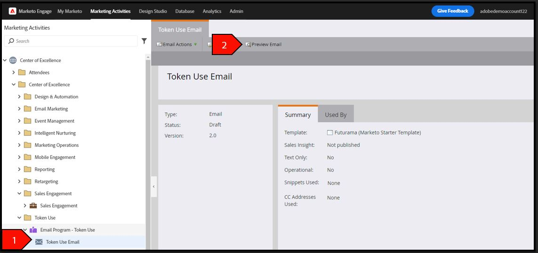
Task: Click the Futurama template icon
Action: [330, 133]
